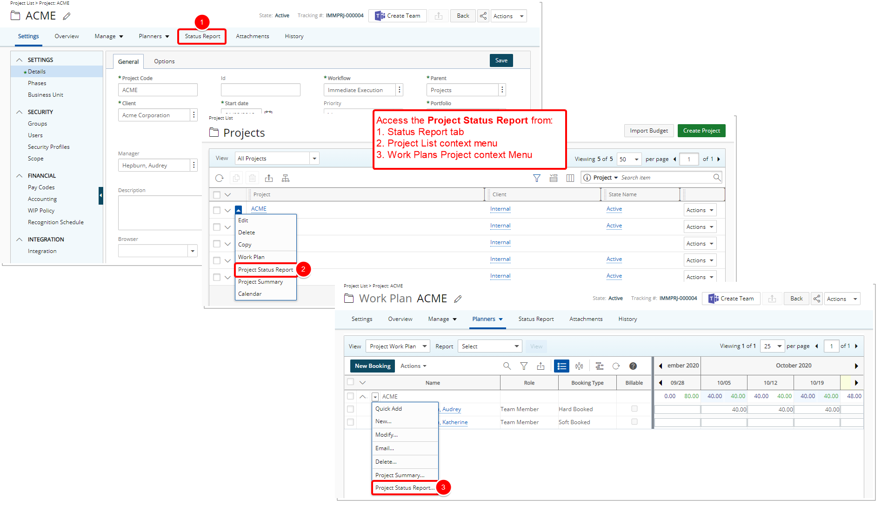Click the filter icon in Work Plan toolbar
Image resolution: width=881 pixels, height=506 pixels.
[524, 366]
